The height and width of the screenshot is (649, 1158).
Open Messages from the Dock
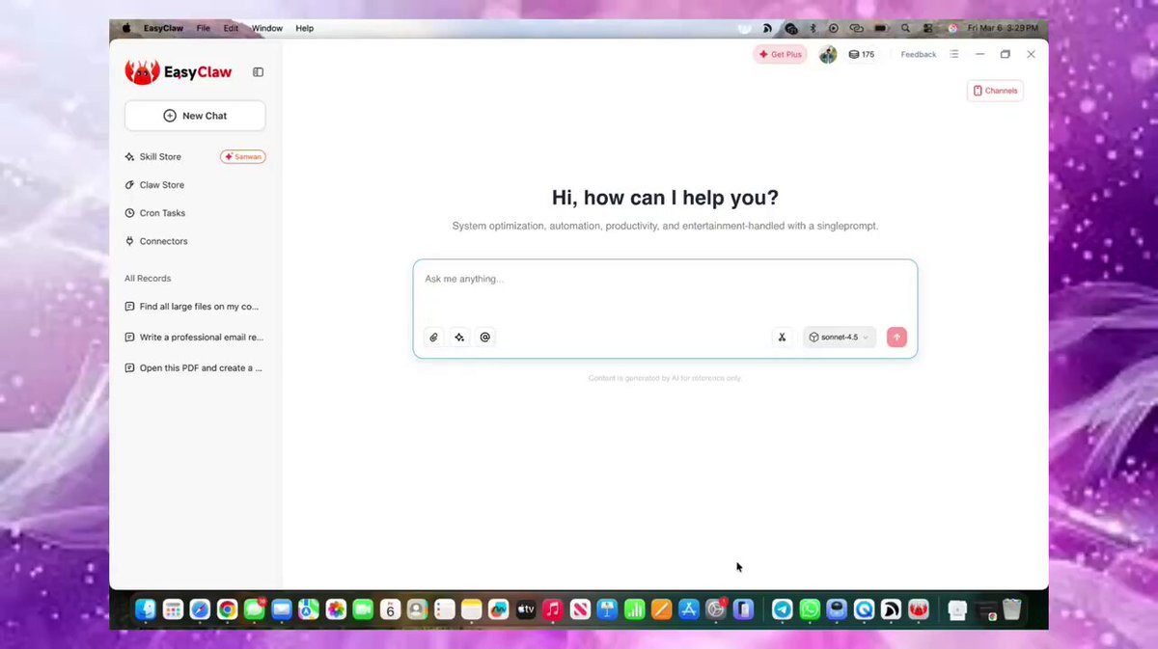click(255, 609)
